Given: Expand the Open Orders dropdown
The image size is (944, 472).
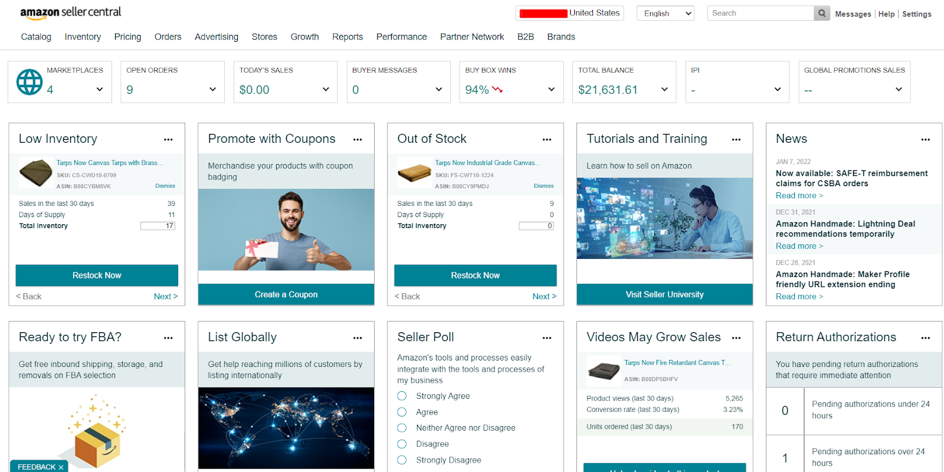Looking at the screenshot, I should point(213,90).
